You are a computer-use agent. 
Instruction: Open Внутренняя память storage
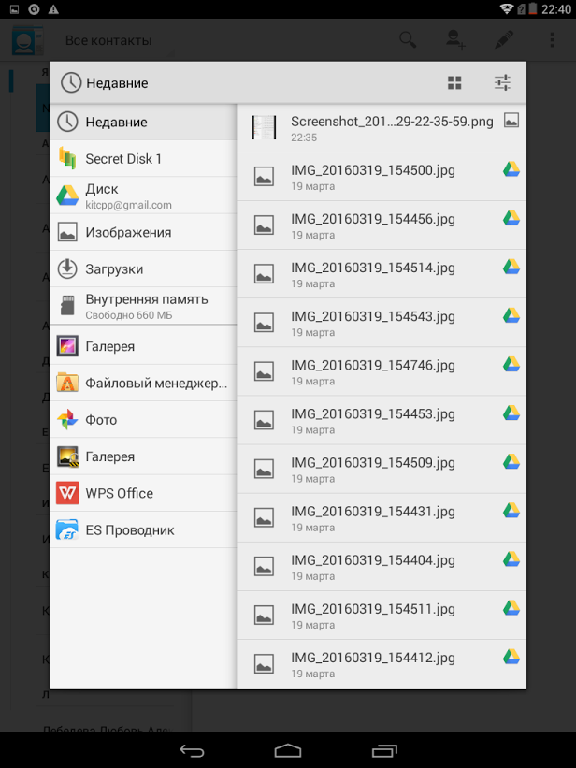pos(143,306)
